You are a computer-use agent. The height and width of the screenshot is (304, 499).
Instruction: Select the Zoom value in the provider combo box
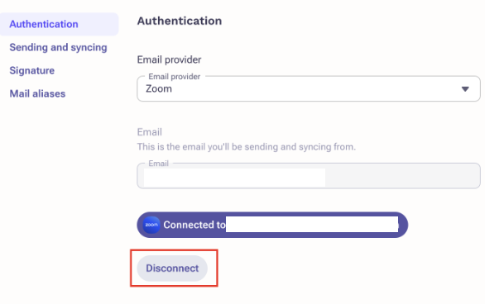click(159, 88)
